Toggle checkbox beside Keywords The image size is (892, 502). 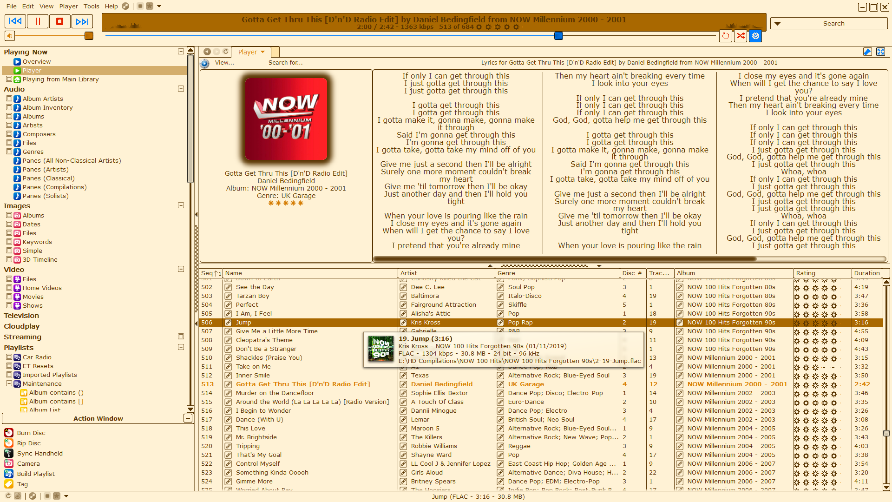(x=9, y=242)
